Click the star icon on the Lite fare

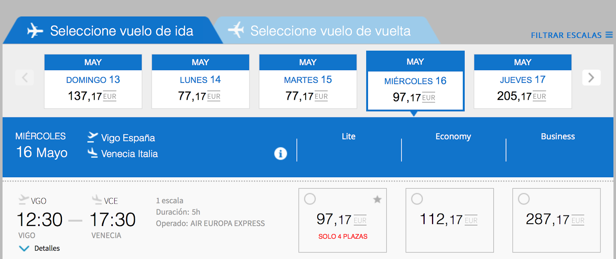point(377,199)
